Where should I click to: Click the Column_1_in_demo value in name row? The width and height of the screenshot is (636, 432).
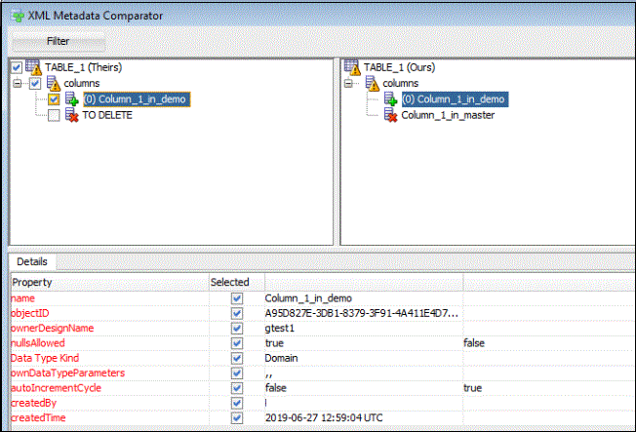click(x=308, y=298)
